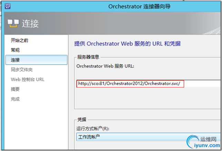Select the 常规 step in the sidebar

pos(15,50)
